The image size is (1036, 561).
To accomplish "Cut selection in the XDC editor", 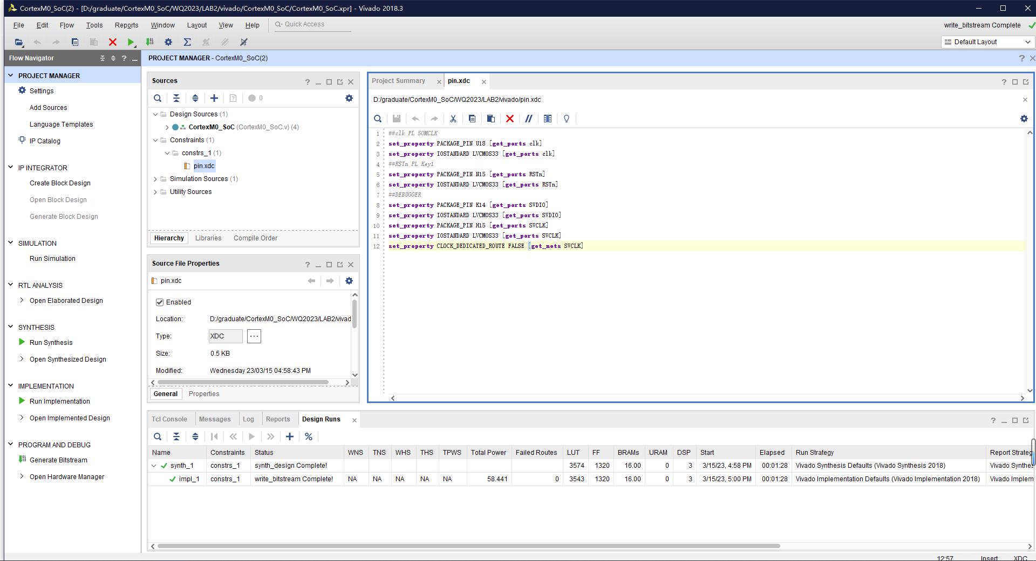I will pyautogui.click(x=453, y=119).
